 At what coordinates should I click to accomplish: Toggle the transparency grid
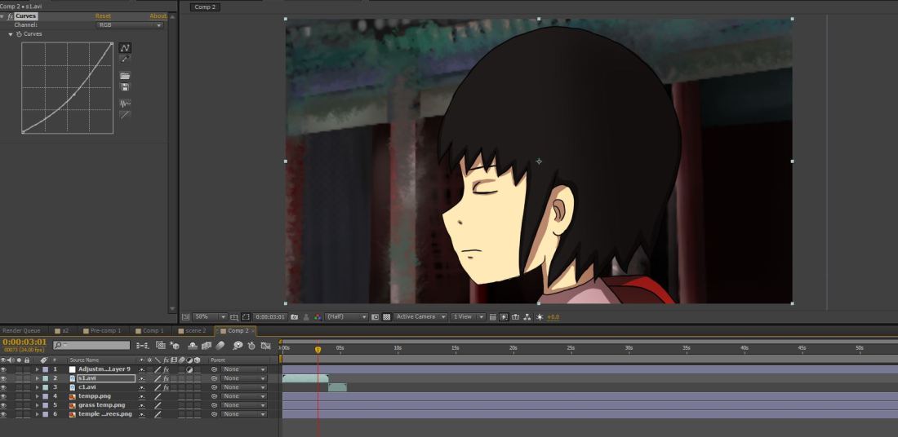(387, 317)
